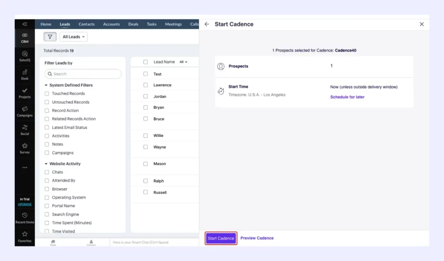
Task: Check the Search Engine filter
Action: tap(47, 214)
